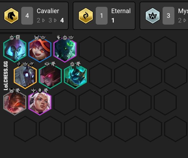Image resolution: width=188 pixels, height=158 pixels.
Task: Click the horizontal scrollbar below trait cards
Action: pos(26,33)
